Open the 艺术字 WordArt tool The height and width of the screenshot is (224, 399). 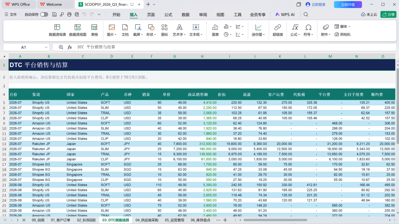(179, 30)
